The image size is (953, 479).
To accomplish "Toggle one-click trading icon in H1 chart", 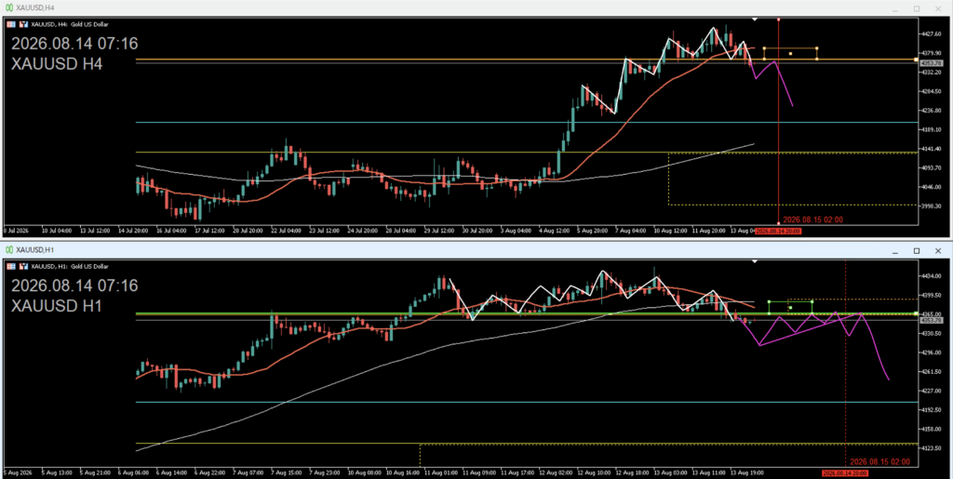I will click(x=23, y=265).
